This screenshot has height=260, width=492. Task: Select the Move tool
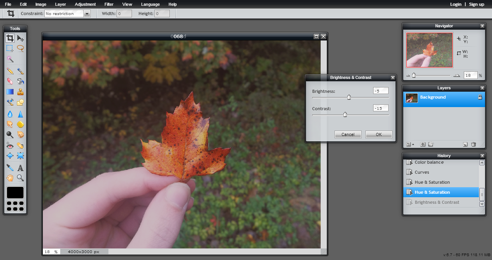coord(20,38)
